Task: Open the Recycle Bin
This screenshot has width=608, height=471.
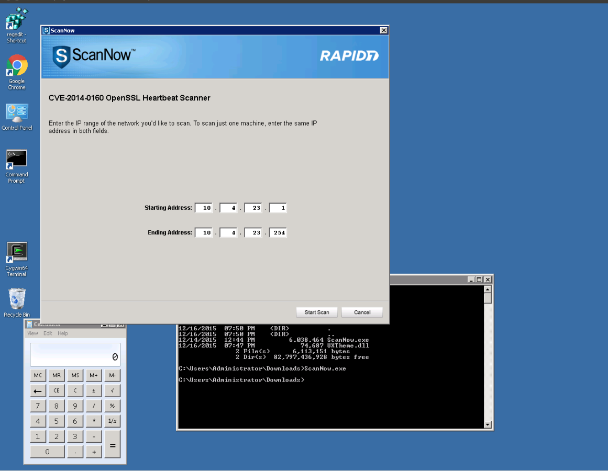Action: pos(17,299)
